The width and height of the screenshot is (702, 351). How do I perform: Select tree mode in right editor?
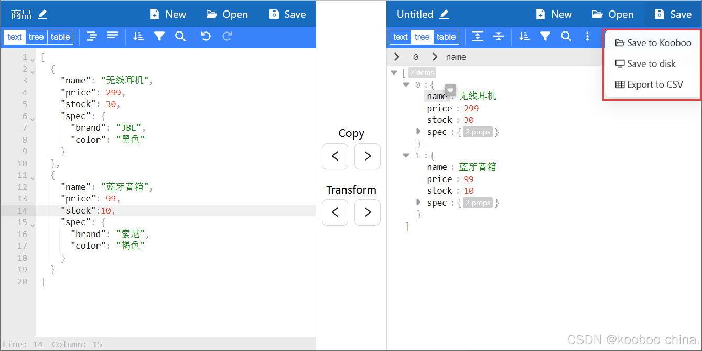(422, 37)
